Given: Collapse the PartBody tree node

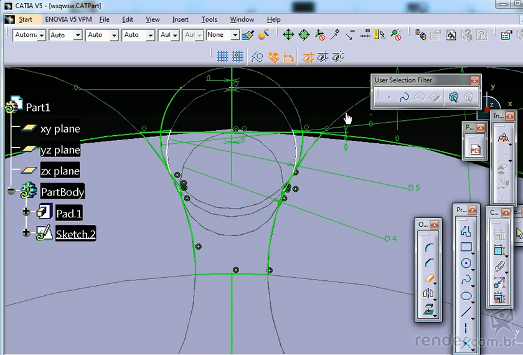Looking at the screenshot, I should pos(11,191).
